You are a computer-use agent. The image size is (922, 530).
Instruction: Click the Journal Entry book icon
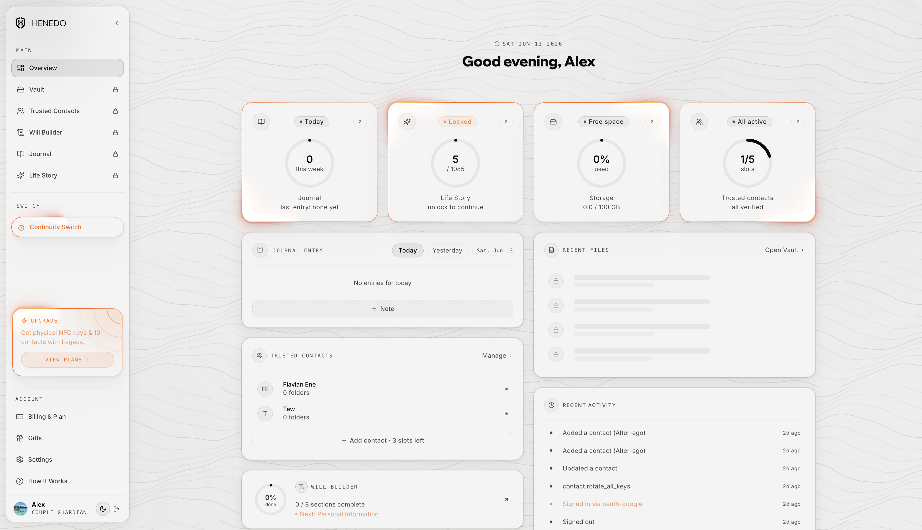(260, 251)
